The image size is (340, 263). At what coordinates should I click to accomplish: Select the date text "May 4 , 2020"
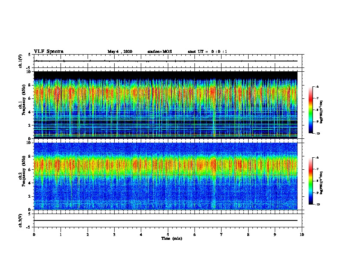(120, 52)
